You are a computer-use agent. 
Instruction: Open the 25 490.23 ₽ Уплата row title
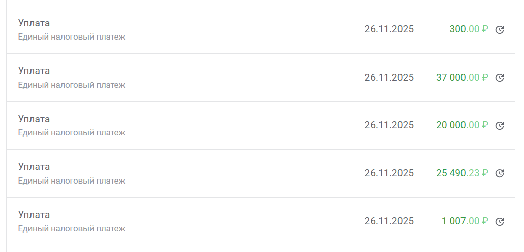pos(34,166)
